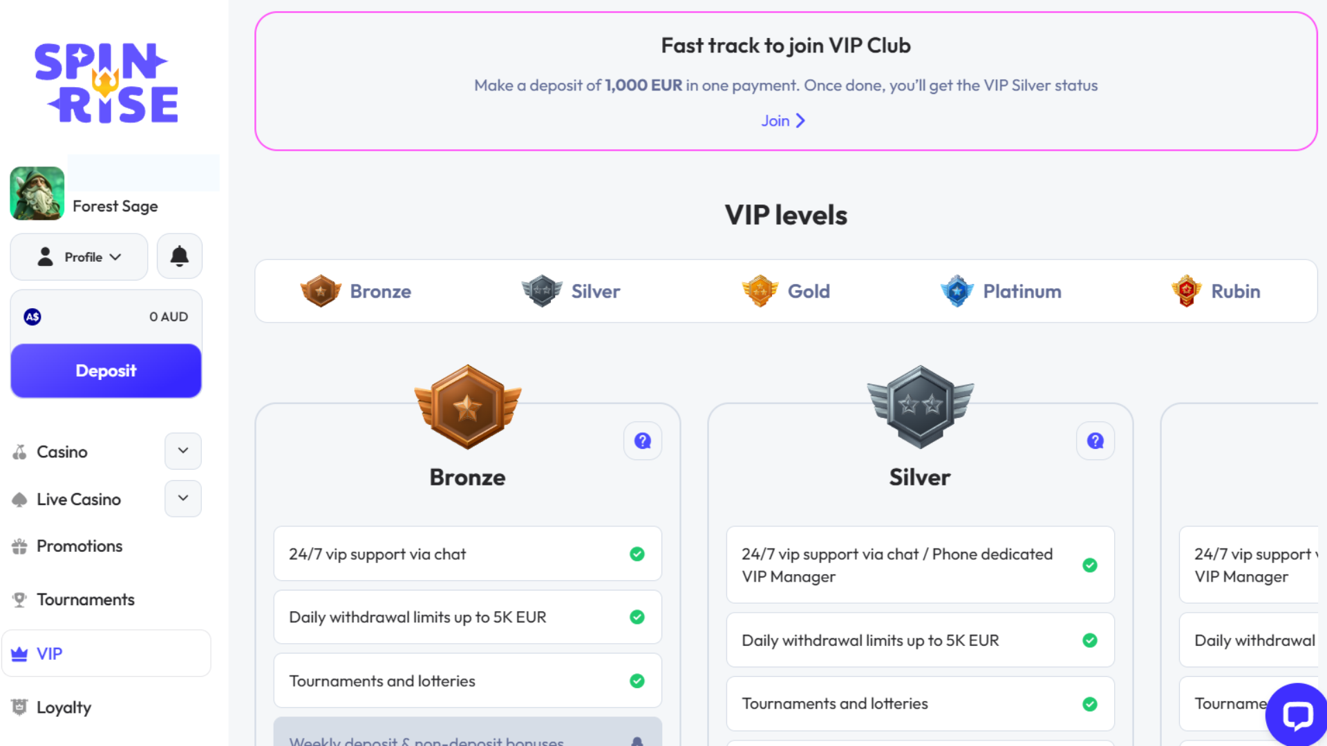The image size is (1327, 746).
Task: Click the Silver card help question icon
Action: (x=1095, y=441)
